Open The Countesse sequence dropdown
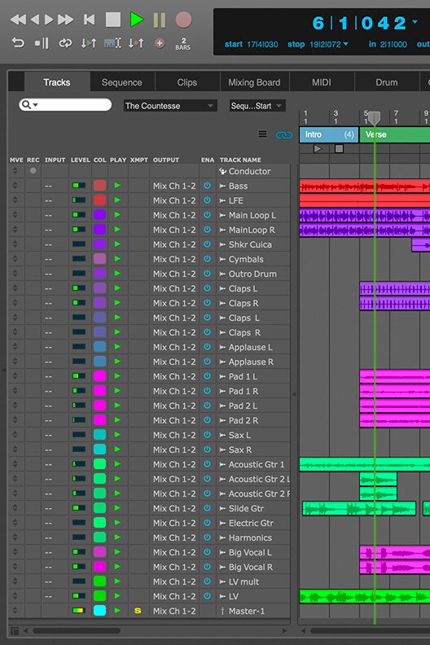 [x=170, y=106]
